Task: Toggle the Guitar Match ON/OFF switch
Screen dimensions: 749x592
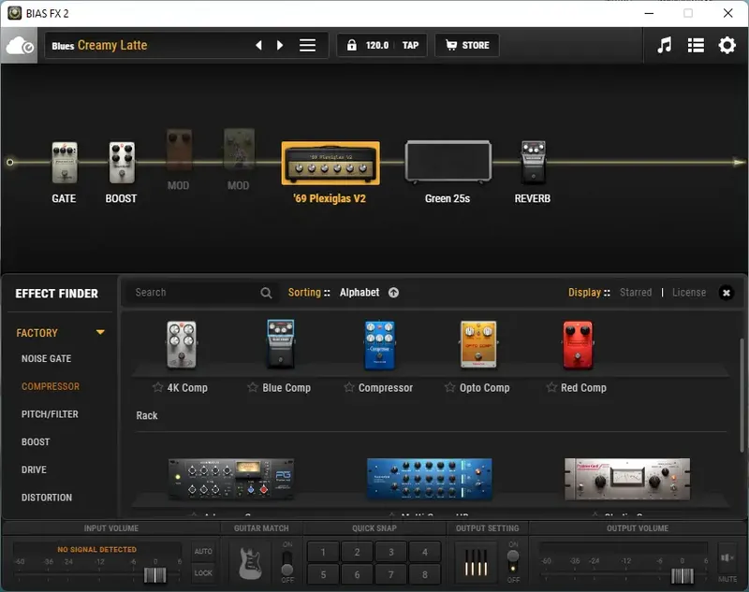Action: (288, 562)
